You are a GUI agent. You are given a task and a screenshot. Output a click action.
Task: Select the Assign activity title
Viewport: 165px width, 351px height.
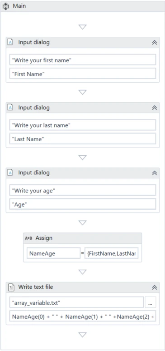pos(44,238)
